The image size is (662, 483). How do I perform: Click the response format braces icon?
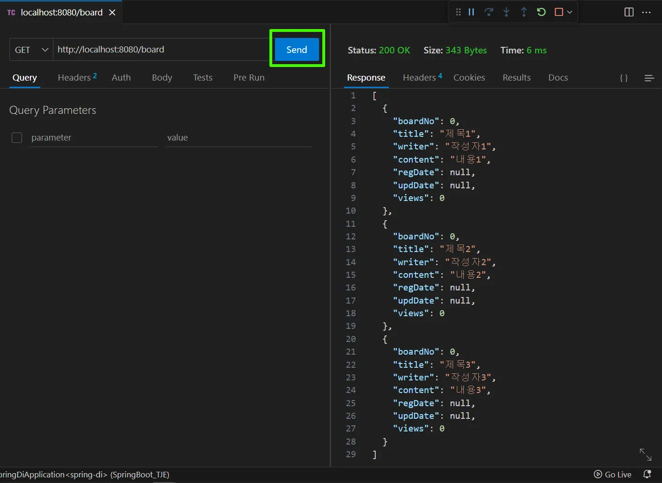(624, 78)
